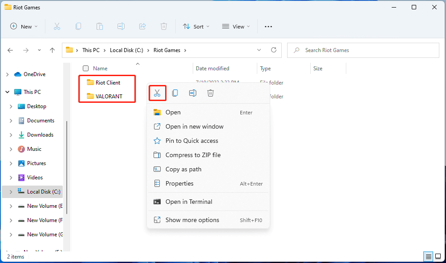The image size is (446, 263).
Task: Click the Cut scissors icon in the top toolbar
Action: [x=57, y=26]
